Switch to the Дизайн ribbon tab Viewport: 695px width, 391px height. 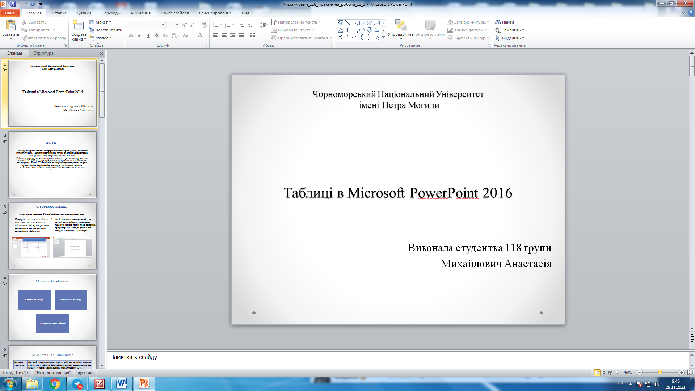click(84, 13)
